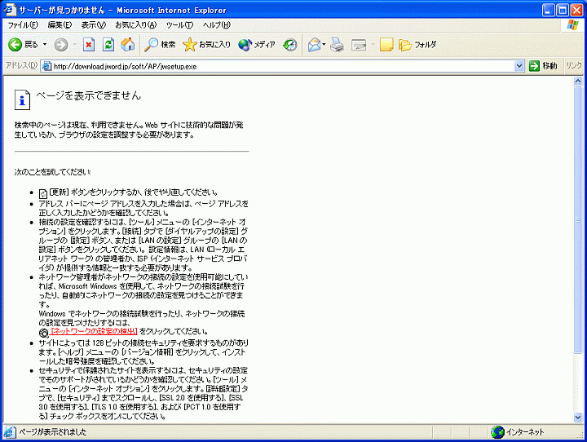
Task: Expand the Mail button dropdown arrow
Action: pyautogui.click(x=324, y=44)
